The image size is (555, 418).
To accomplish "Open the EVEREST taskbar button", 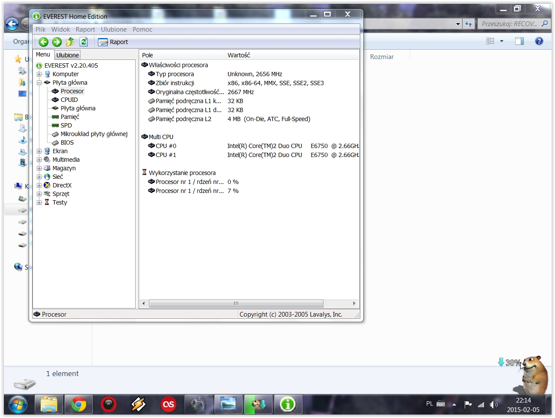I will point(288,404).
